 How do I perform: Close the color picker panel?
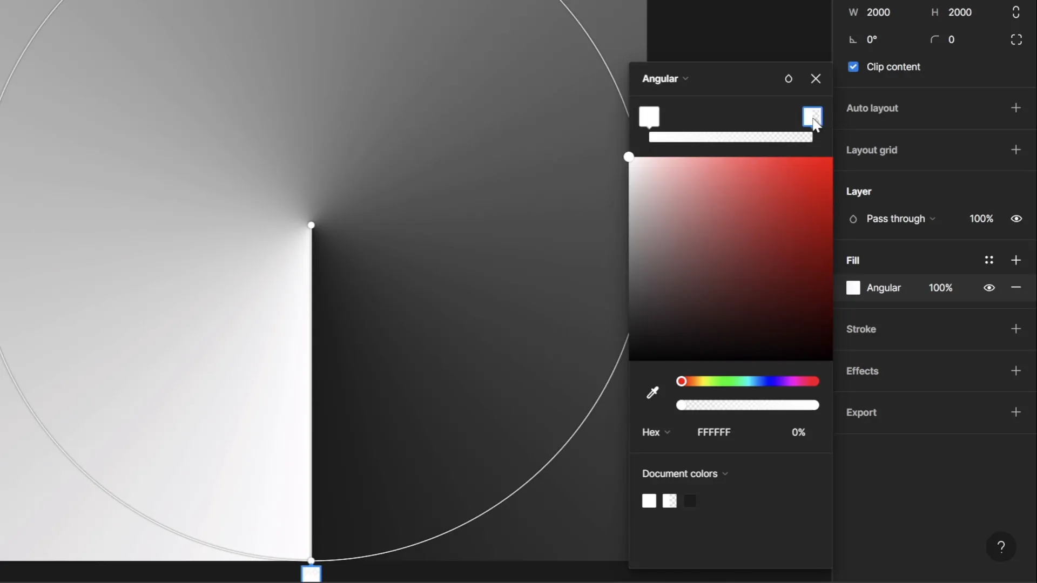816,78
